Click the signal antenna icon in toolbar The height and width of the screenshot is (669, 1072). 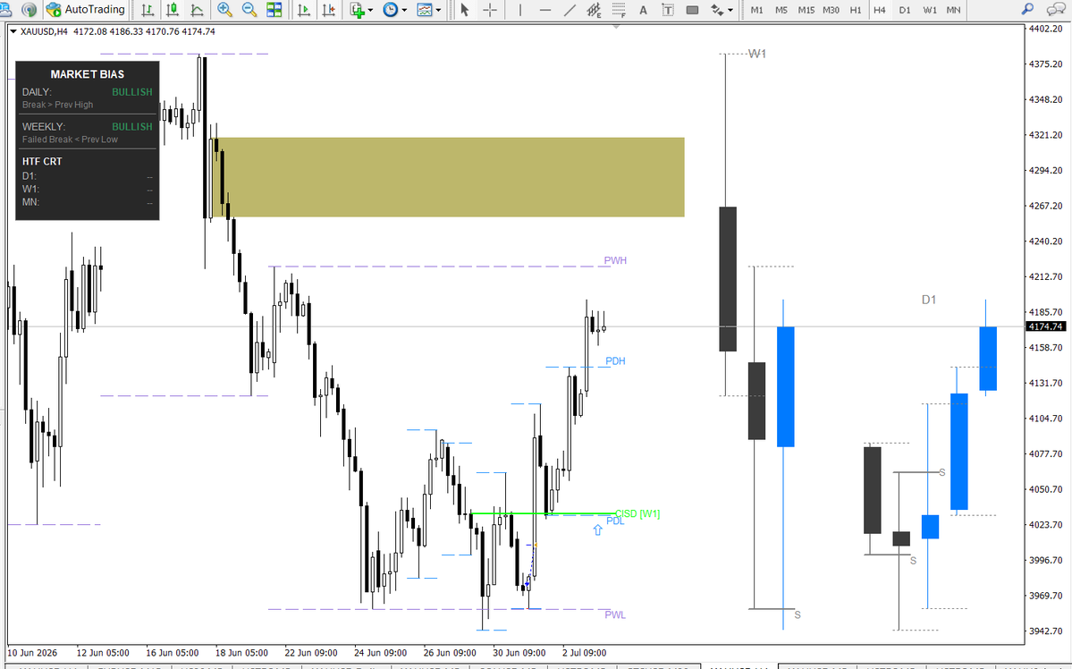29,10
